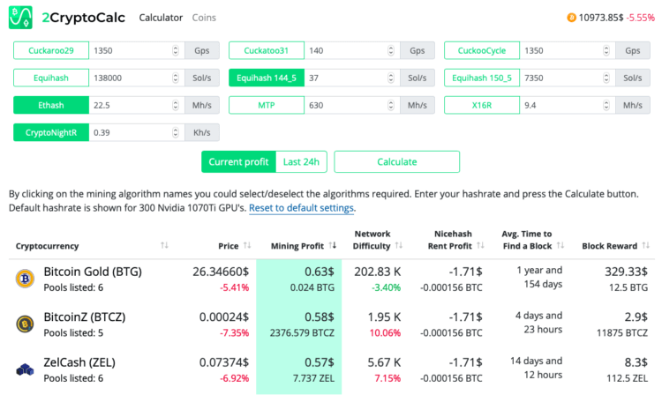The image size is (662, 395).
Task: Sort by Mining Profit column arrows
Action: (x=333, y=245)
